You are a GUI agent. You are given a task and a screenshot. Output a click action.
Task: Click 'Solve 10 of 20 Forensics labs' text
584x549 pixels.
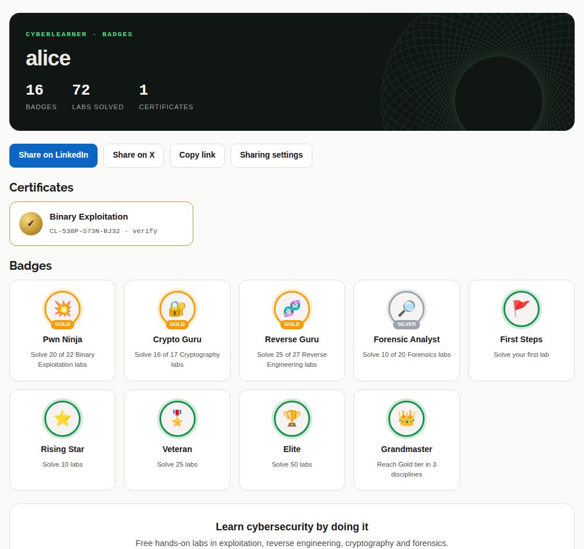[406, 355]
